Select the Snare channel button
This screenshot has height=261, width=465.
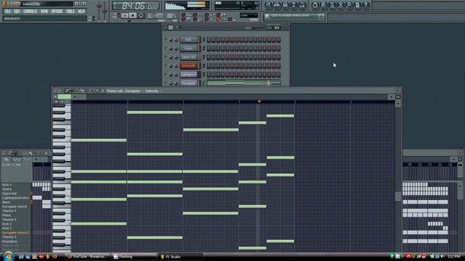189,49
